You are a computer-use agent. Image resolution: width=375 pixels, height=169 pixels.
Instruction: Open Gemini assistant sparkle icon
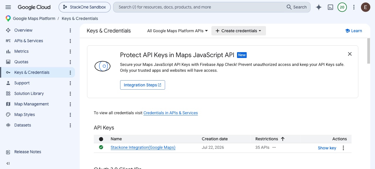tap(319, 7)
